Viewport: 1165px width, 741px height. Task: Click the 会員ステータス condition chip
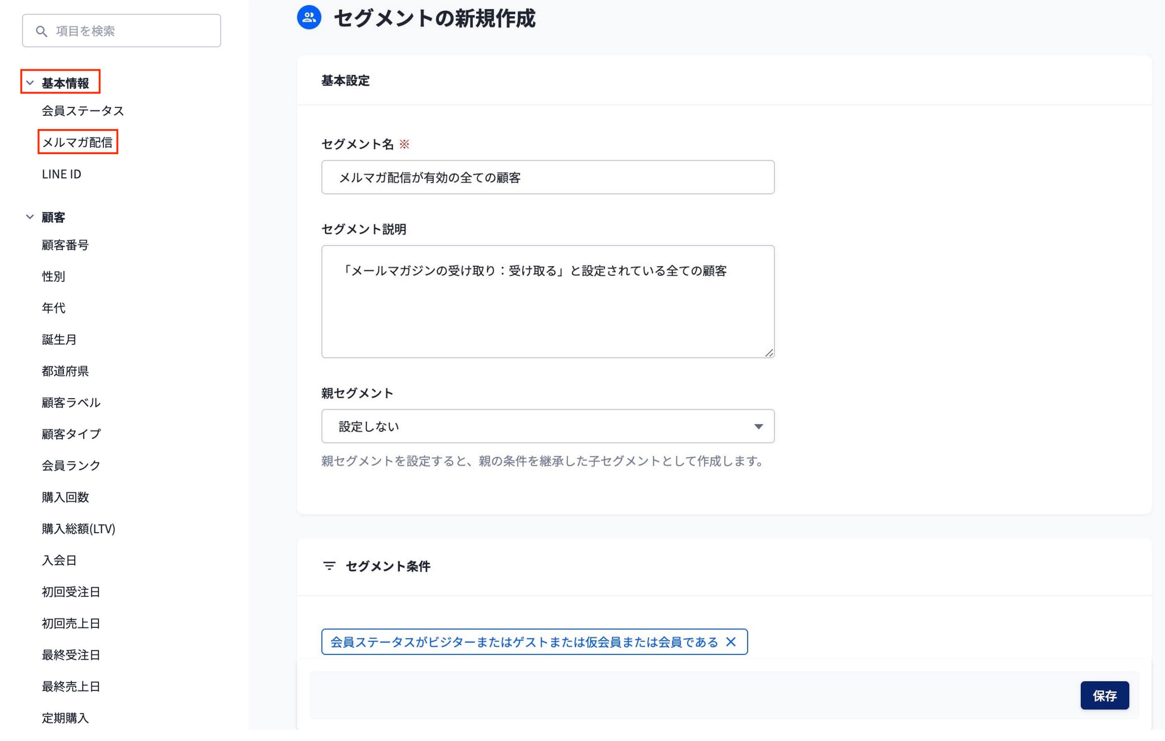click(523, 642)
